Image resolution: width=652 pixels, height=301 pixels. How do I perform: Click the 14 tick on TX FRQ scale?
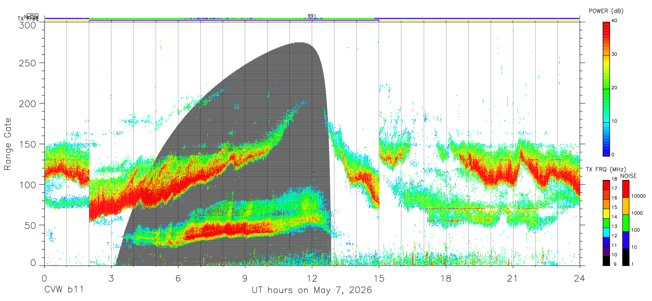614,217
